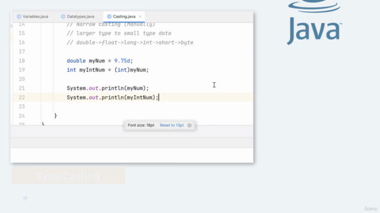Click the 'Font size: 18pt' label

pyautogui.click(x=141, y=125)
